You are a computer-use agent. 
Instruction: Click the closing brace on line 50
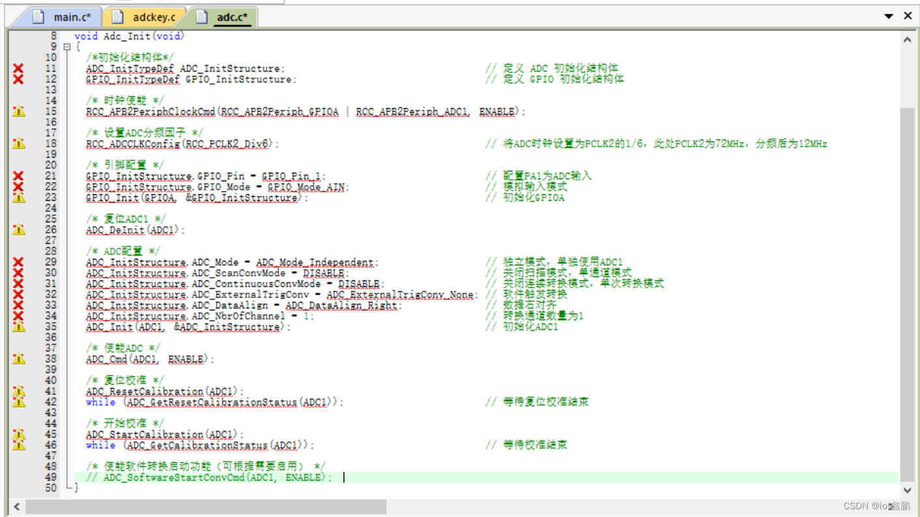(x=76, y=488)
